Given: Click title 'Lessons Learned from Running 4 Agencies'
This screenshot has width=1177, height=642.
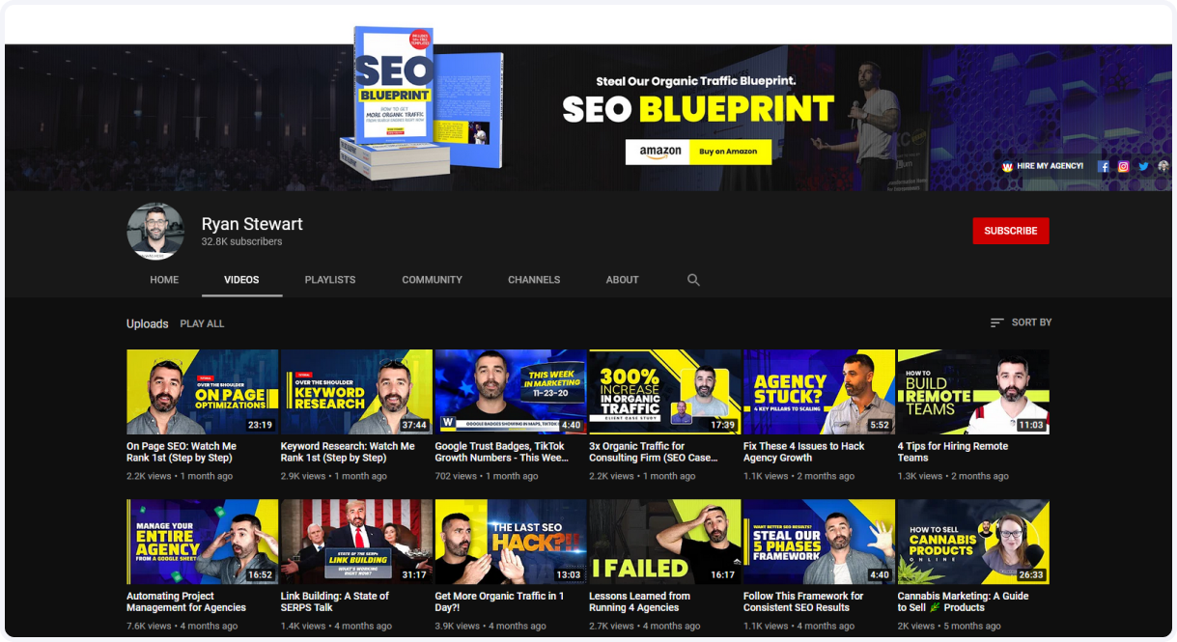Looking at the screenshot, I should coord(640,601).
